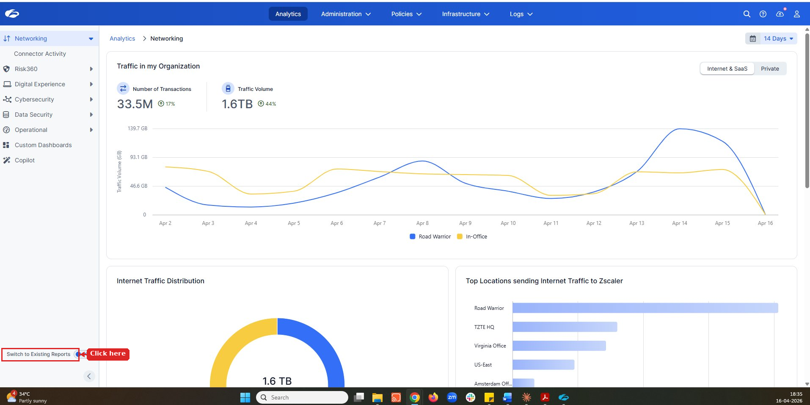Click the Zscaler logo at top left

click(x=12, y=14)
